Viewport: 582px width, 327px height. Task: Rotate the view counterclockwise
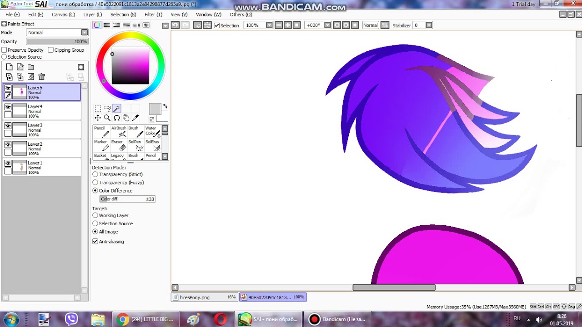[x=337, y=25]
